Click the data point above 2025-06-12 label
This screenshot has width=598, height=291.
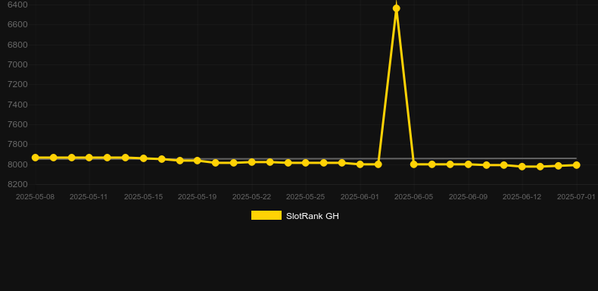[522, 167]
